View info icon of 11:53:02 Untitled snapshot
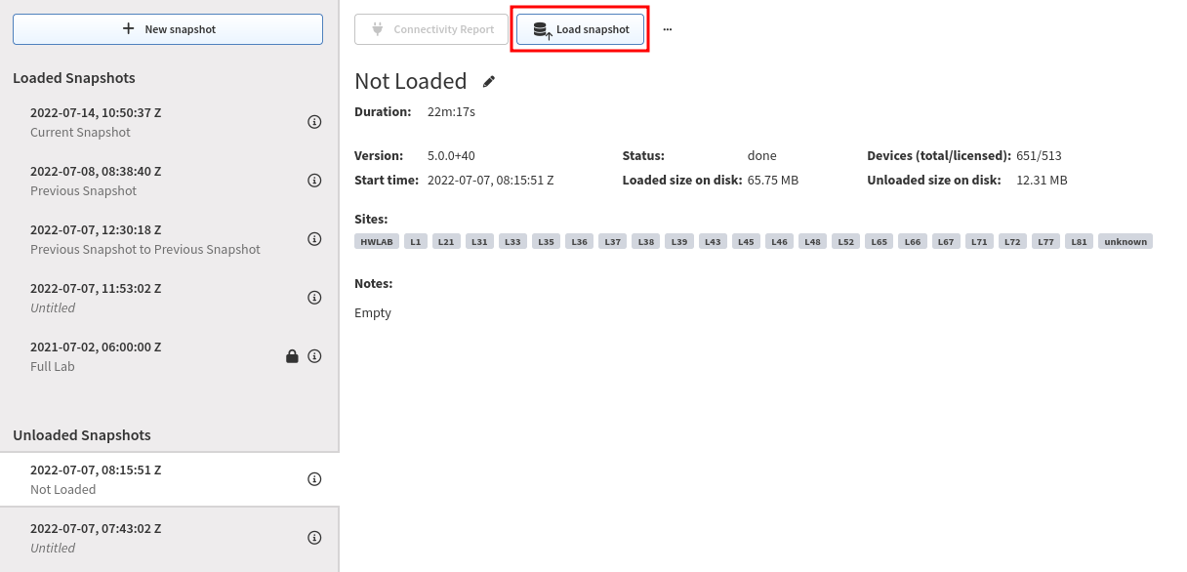This screenshot has width=1187, height=572. [314, 298]
